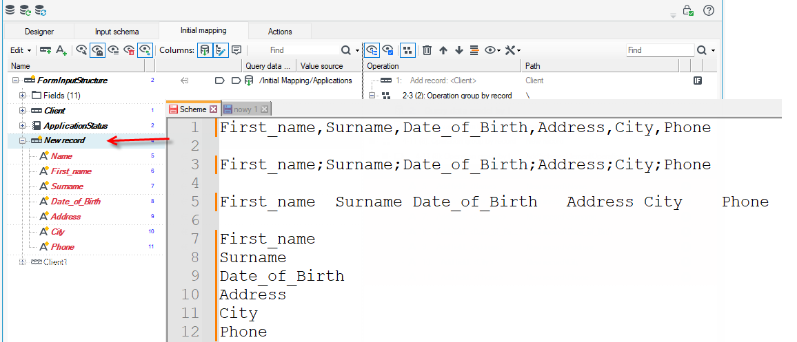Open dropdown arrow beside right search magnifier
Screen dimensions: 797x342
[713, 51]
